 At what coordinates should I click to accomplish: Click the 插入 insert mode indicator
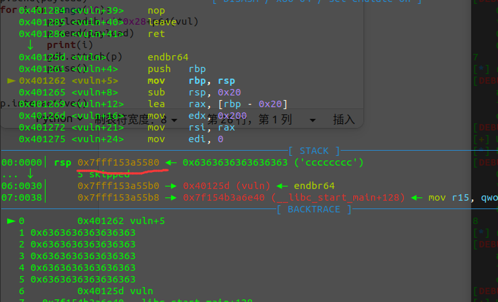(344, 120)
